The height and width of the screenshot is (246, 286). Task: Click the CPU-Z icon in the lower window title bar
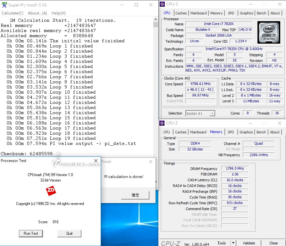[x=162, y=123]
